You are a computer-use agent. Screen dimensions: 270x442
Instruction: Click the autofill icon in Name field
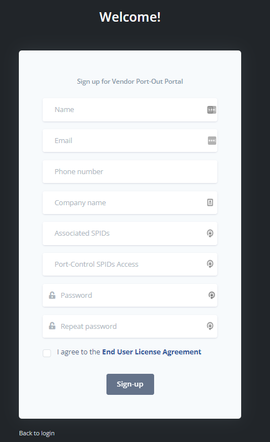pos(212,110)
